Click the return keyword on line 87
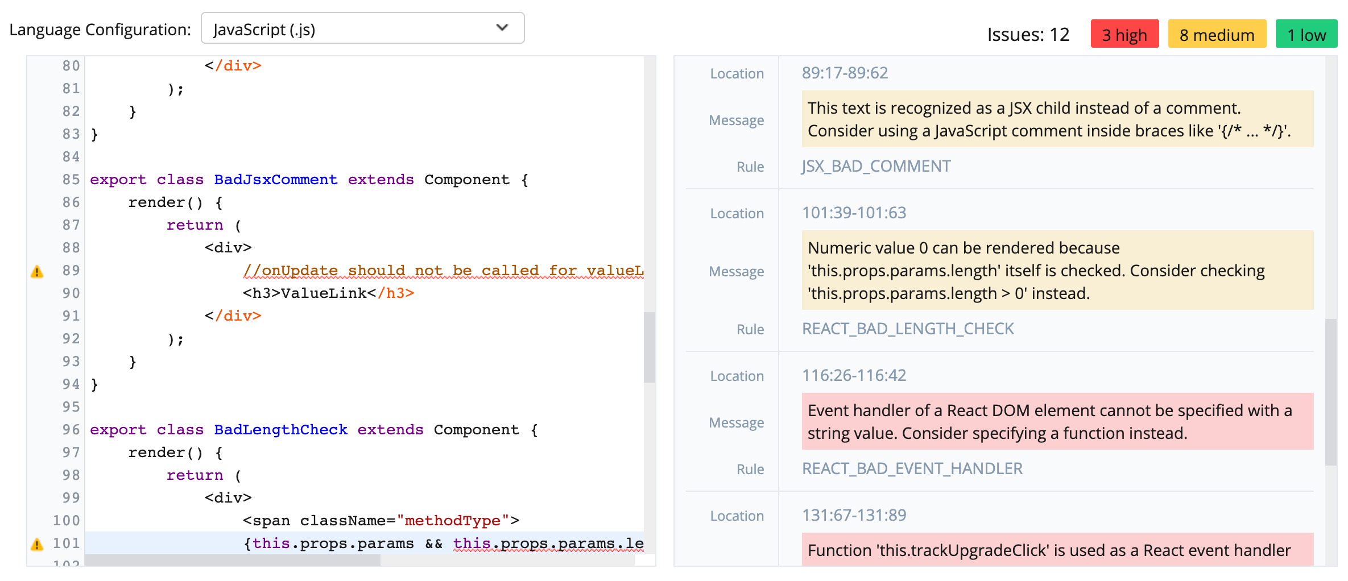Image resolution: width=1348 pixels, height=581 pixels. [195, 225]
